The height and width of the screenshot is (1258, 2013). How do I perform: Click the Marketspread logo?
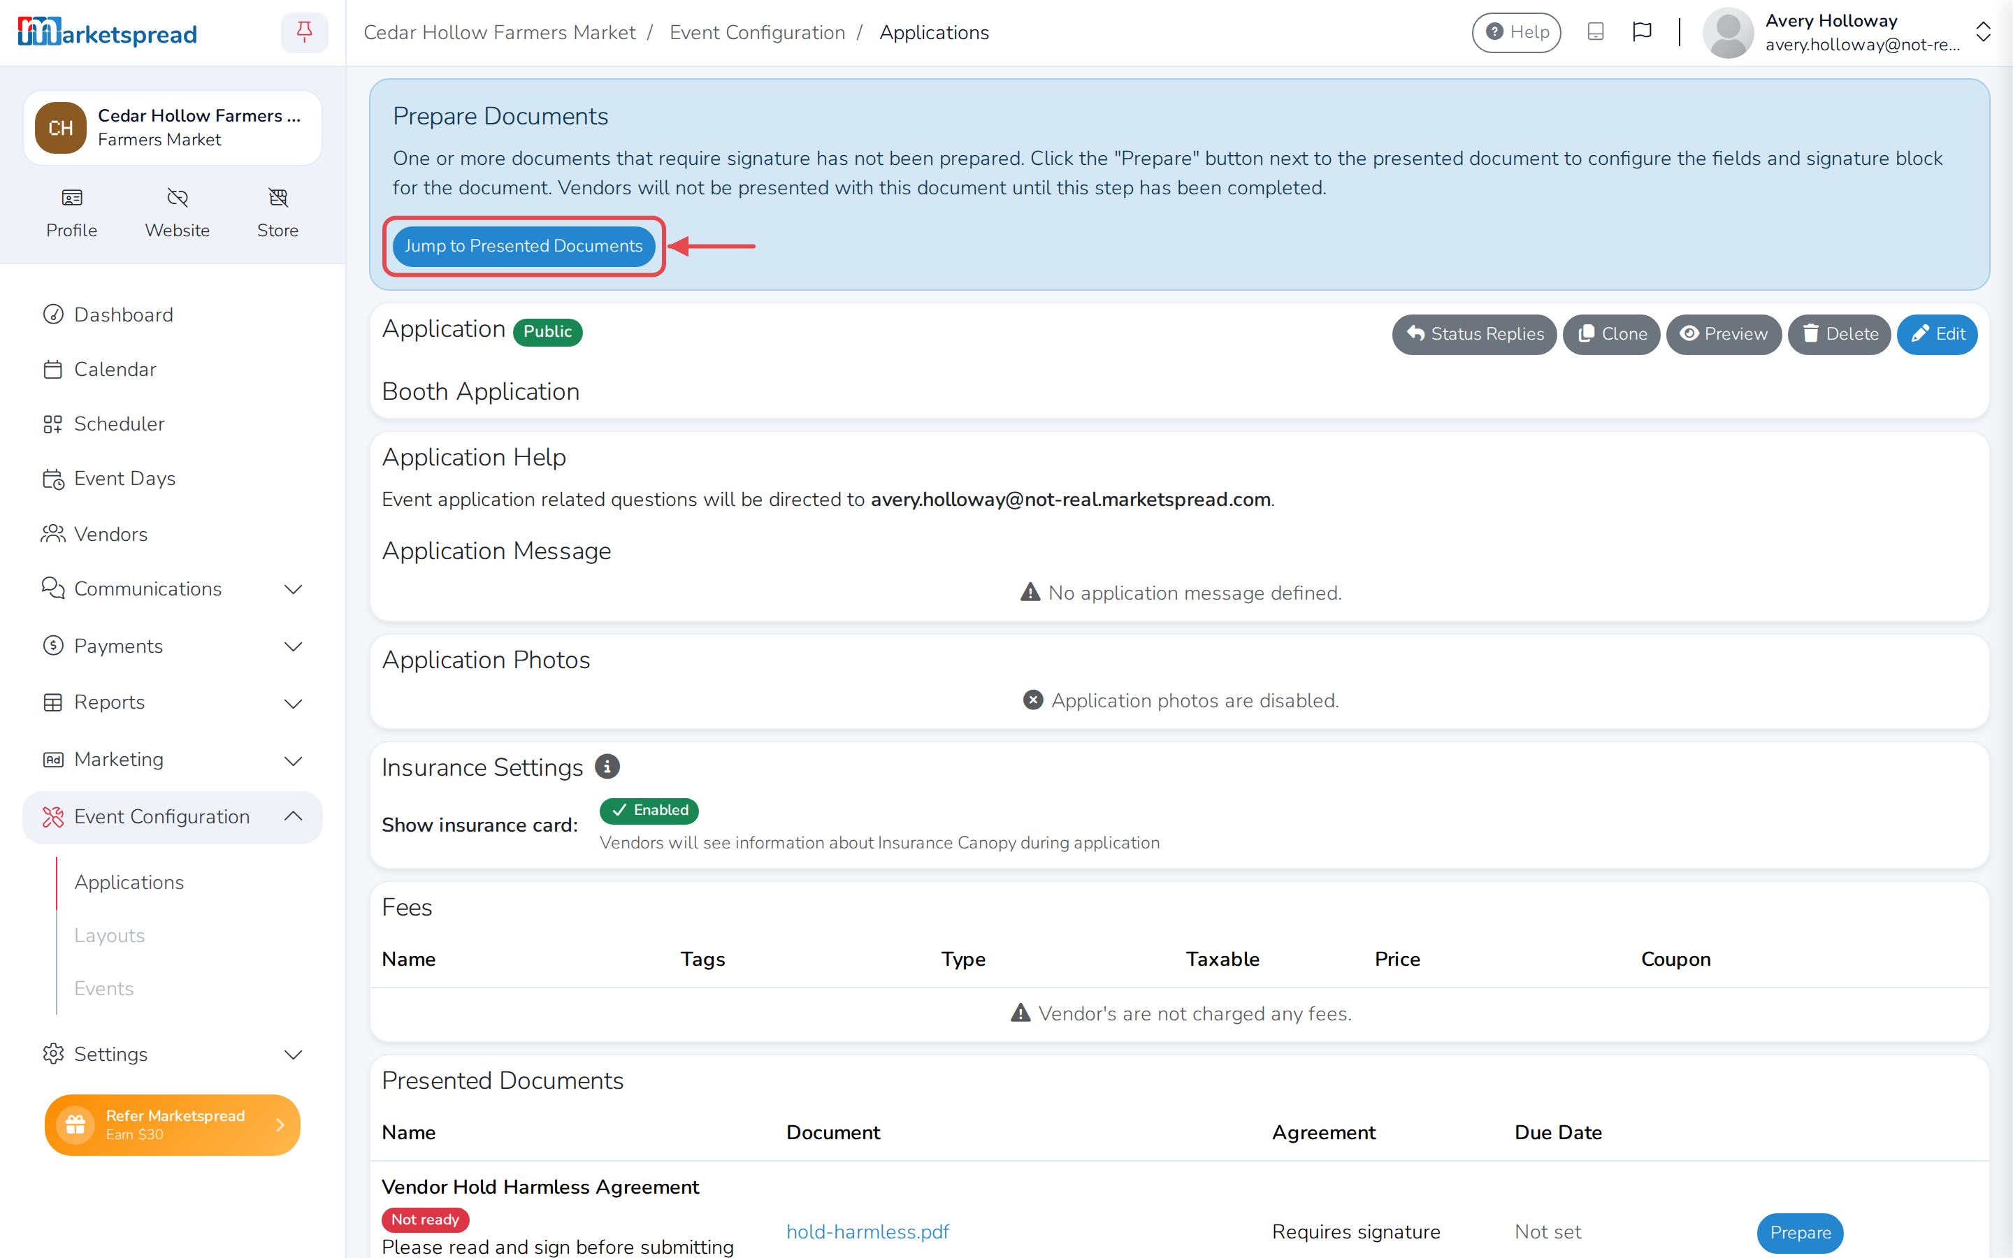tap(108, 32)
